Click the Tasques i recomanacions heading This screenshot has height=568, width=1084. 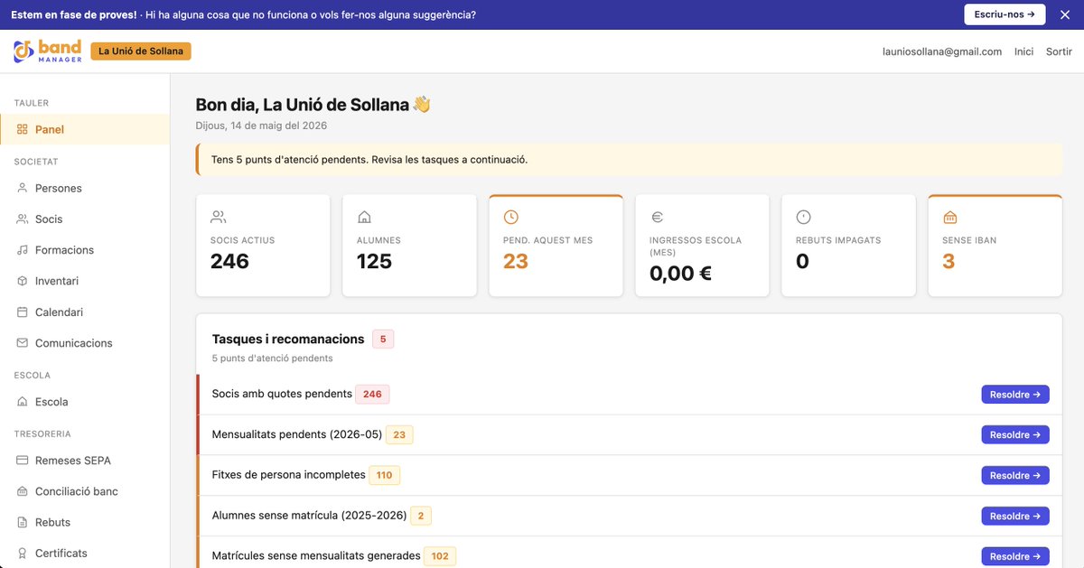pyautogui.click(x=288, y=340)
